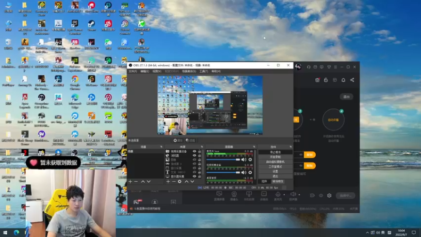
Task: Pop out the Audio Mixer dock panel
Action: coord(254,147)
